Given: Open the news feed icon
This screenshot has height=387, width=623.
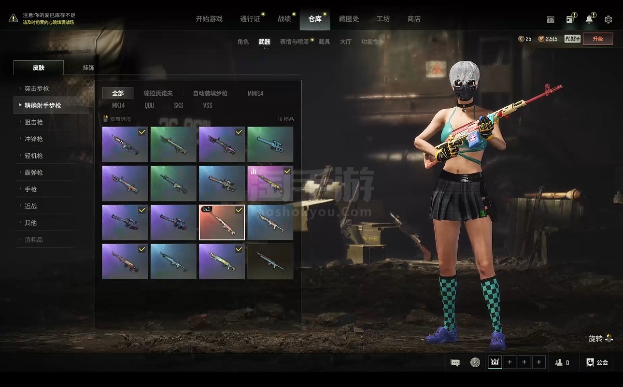Looking at the screenshot, I should click(570, 19).
